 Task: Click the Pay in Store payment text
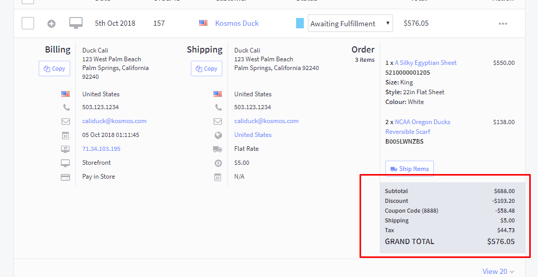coord(99,177)
